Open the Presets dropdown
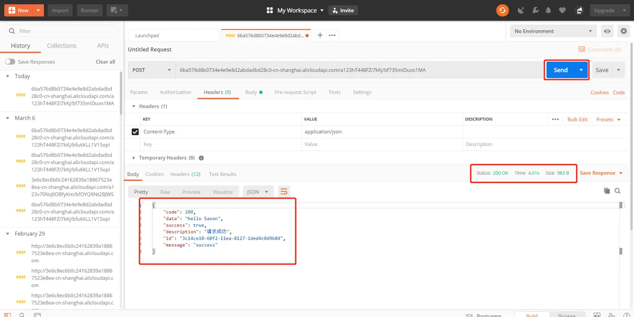Screen dimensions: 634x317 coord(608,119)
